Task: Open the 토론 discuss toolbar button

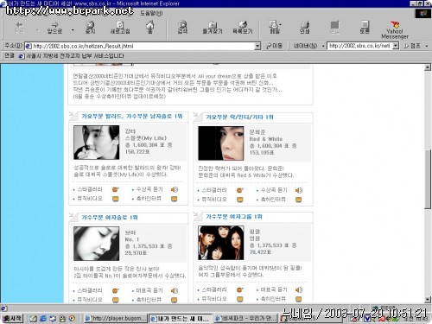Action: point(365,28)
